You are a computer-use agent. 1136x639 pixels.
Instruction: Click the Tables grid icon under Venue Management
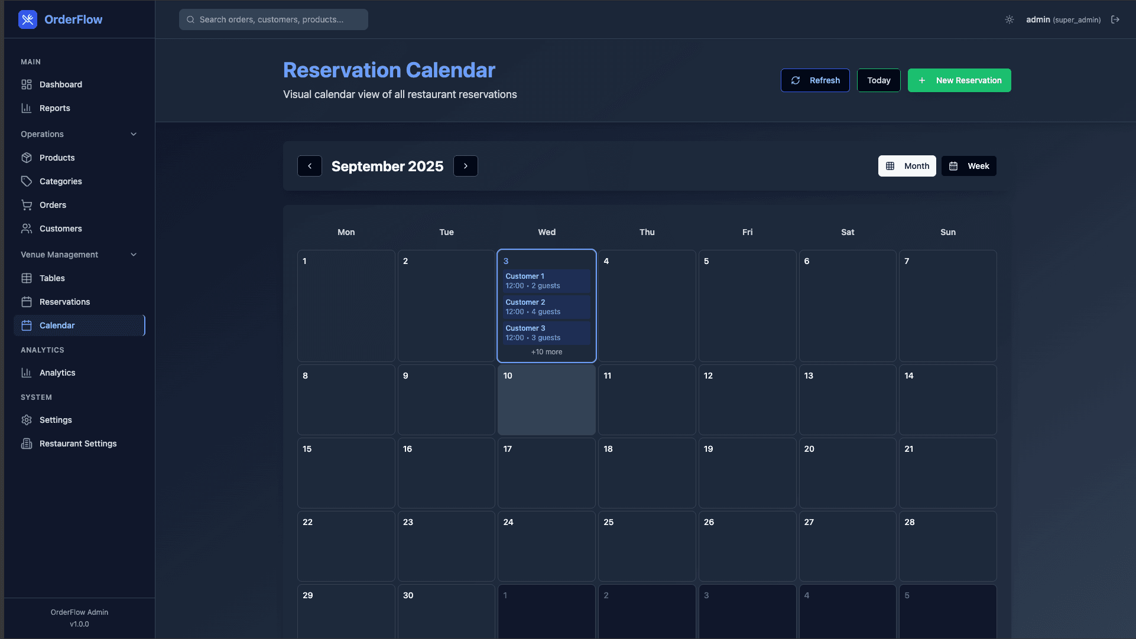click(x=27, y=278)
